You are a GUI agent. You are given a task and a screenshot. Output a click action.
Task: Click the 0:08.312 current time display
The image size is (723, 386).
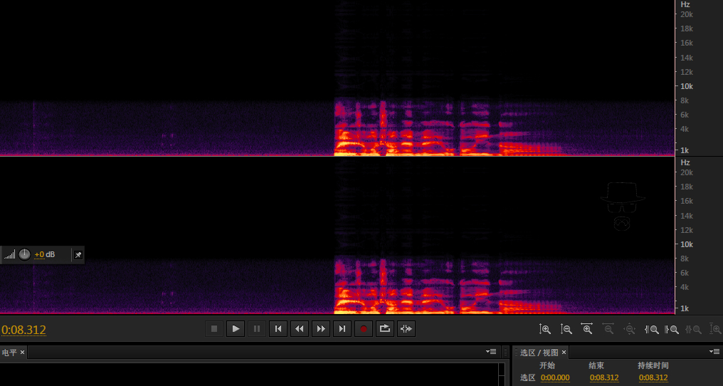pos(24,330)
